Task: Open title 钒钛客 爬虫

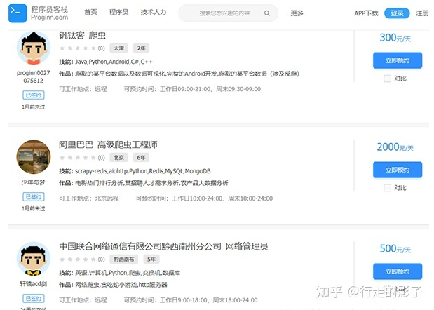Action: 82,36
